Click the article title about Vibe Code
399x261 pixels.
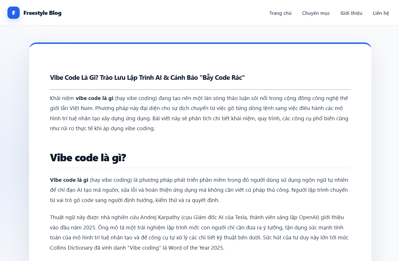pyautogui.click(x=147, y=78)
